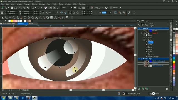Select the Polygon tool
178x100 pixels.
coord(33,17)
